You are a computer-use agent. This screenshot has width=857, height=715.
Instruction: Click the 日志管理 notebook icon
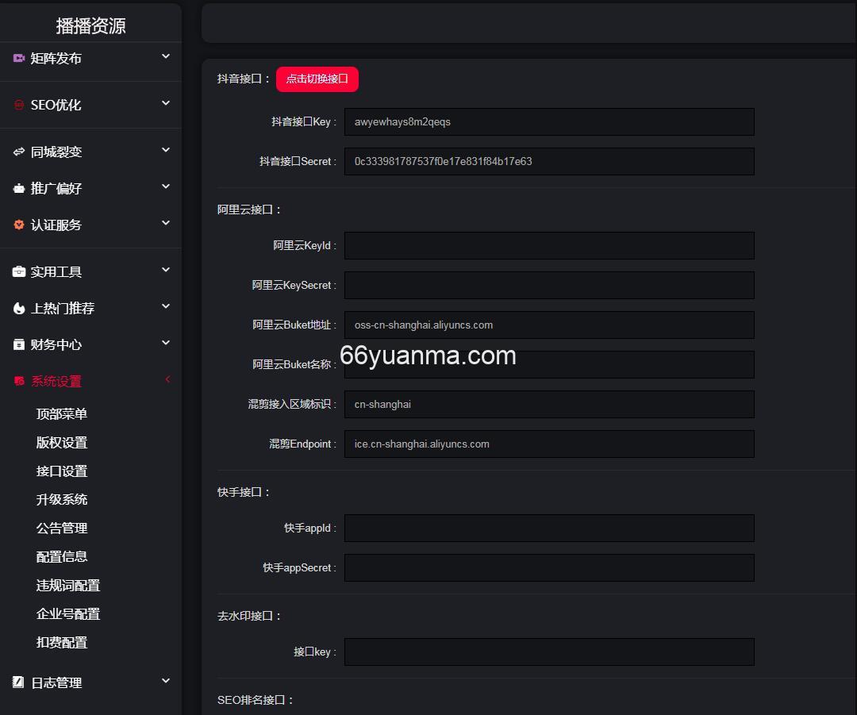19,682
